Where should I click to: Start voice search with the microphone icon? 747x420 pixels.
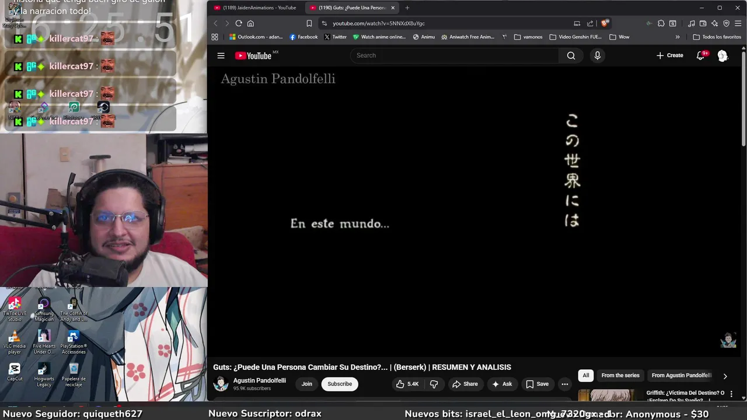pyautogui.click(x=597, y=55)
